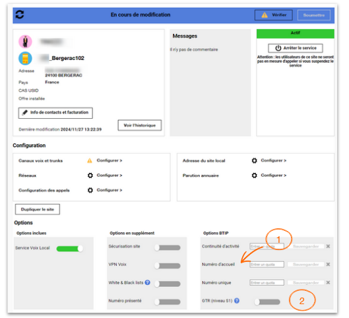Viewport: 349px width, 318px height.
Task: Open Configurer for Canaux voix et trunks
Action: [110, 160]
